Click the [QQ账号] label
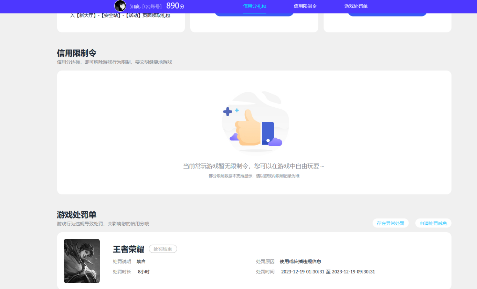The image size is (477, 289). tap(152, 7)
